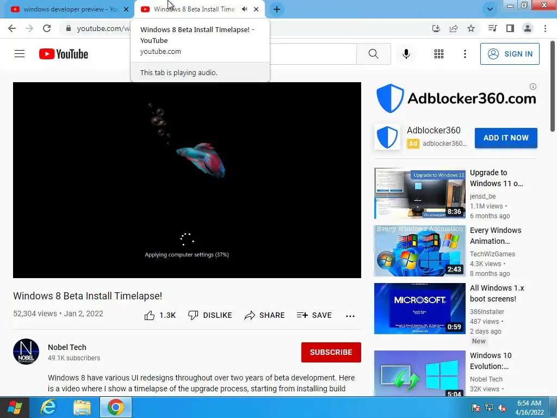Viewport: 557px width, 418px height.
Task: Click the page vertical scrollbar thumb
Action: 553,87
